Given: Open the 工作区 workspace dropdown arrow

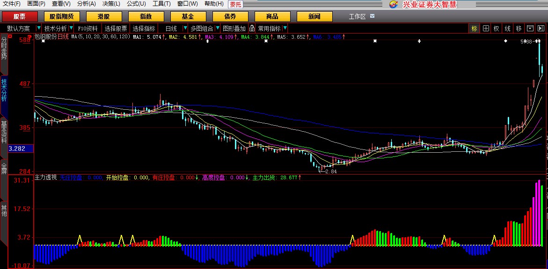Looking at the screenshot, I should pos(372,16).
